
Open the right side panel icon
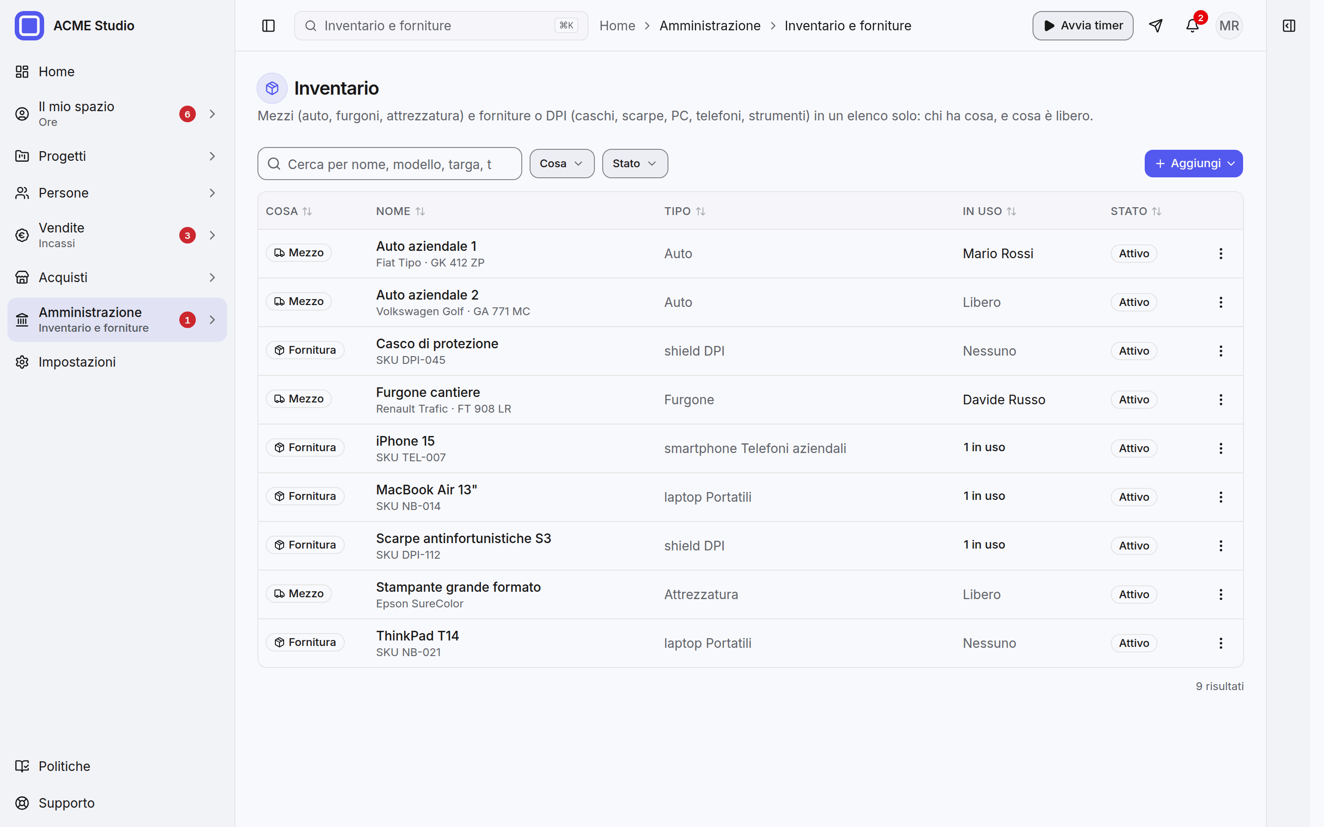click(1289, 26)
